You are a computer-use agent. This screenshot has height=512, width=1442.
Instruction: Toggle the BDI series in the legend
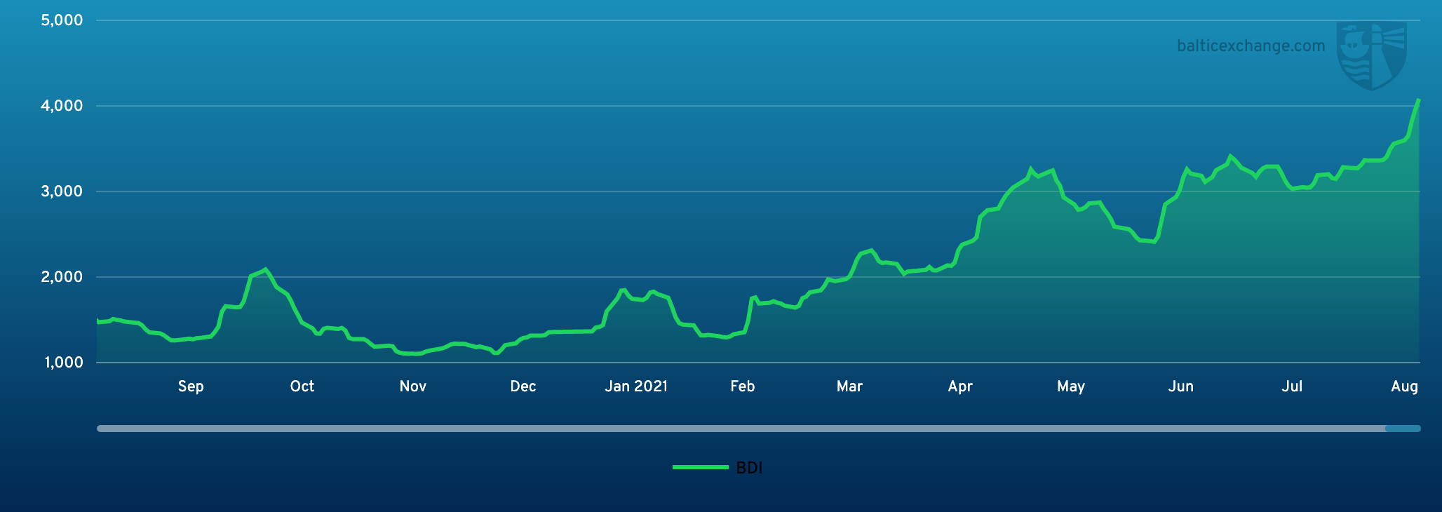[x=717, y=468]
